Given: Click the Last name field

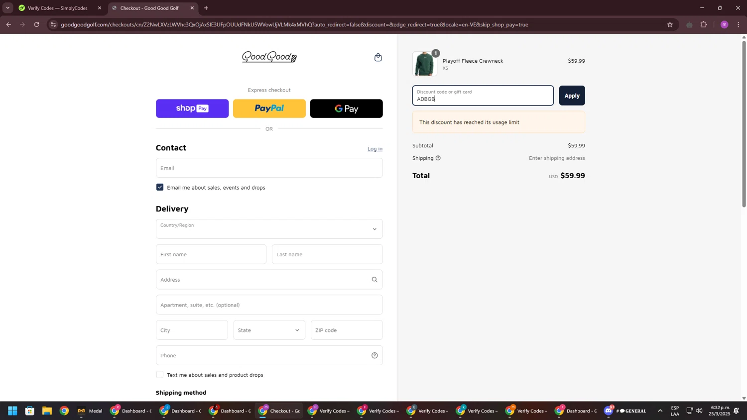Looking at the screenshot, I should (x=327, y=254).
